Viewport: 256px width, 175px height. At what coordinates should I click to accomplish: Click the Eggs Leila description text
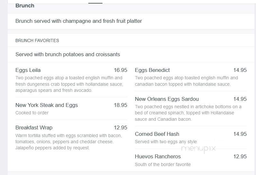point(69,84)
